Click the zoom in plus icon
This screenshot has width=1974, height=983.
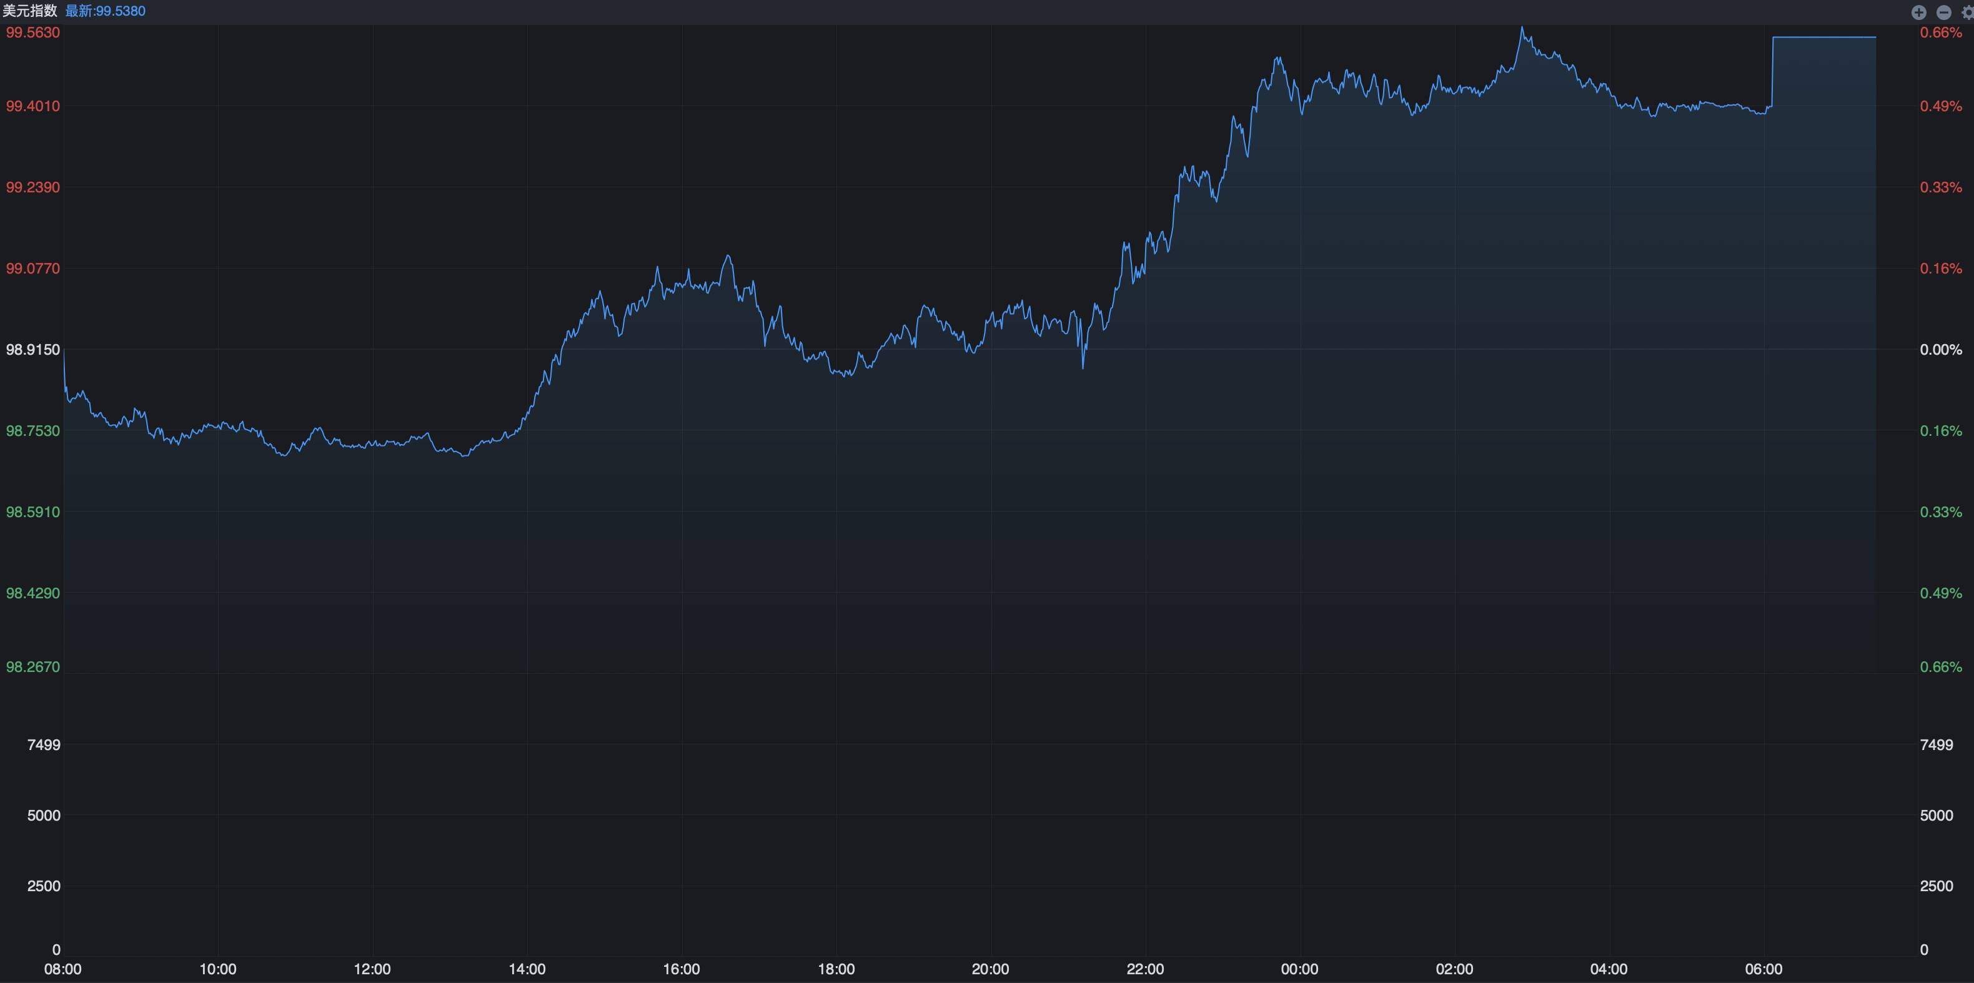(1919, 12)
